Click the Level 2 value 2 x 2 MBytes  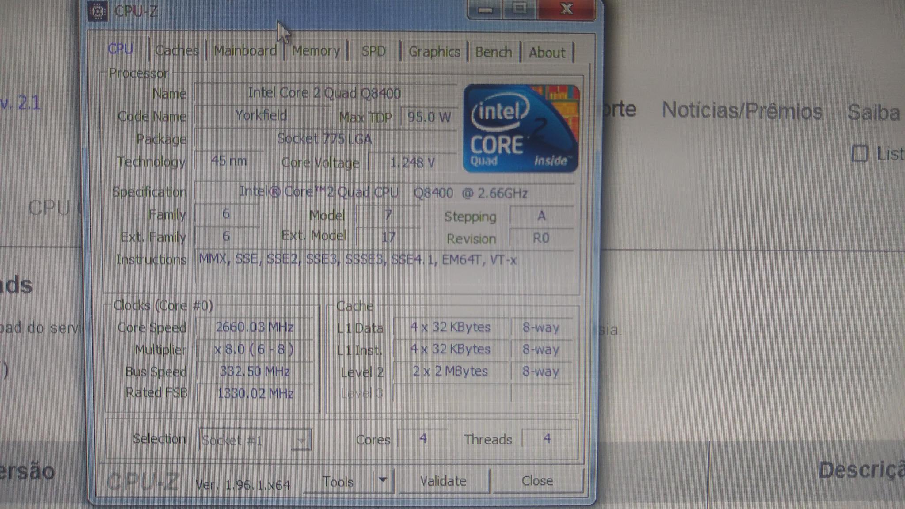(450, 371)
